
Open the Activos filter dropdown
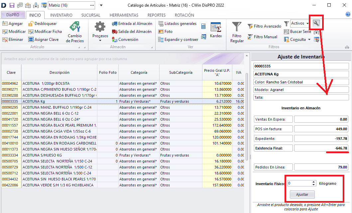pyautogui.click(x=308, y=24)
